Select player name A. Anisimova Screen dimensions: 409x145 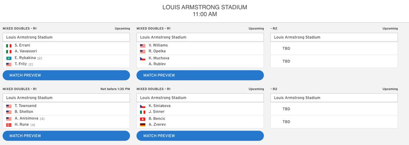(x=27, y=118)
